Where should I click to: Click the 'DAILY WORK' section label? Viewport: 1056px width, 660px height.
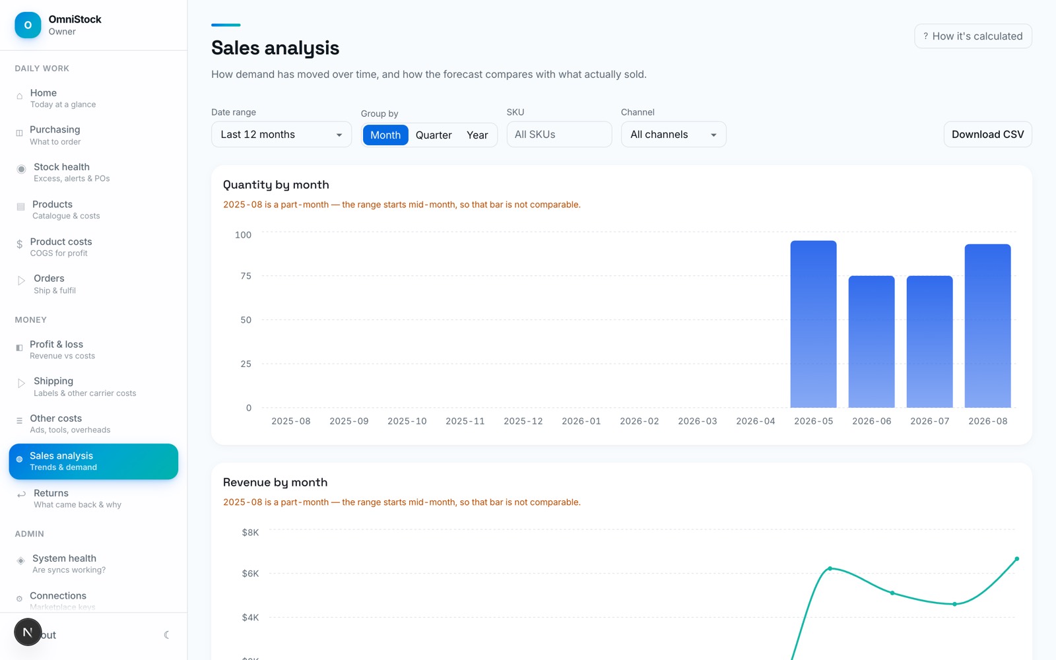pos(42,69)
